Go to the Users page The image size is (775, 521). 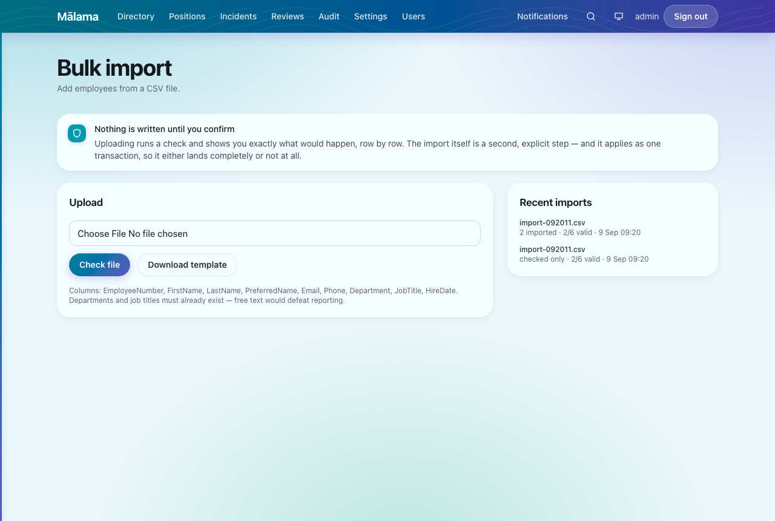coord(414,16)
